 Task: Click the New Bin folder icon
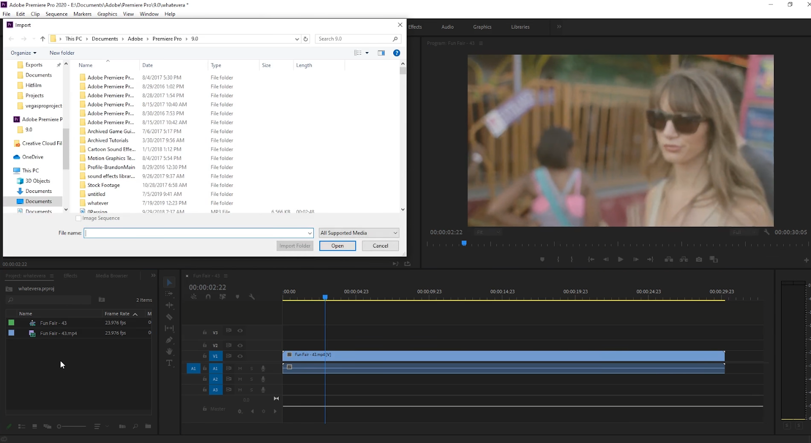[x=148, y=426]
